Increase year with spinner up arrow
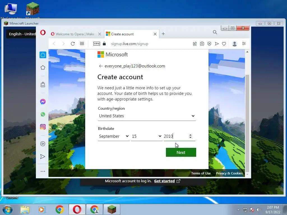The height and width of the screenshot is (215, 287). (x=190, y=135)
